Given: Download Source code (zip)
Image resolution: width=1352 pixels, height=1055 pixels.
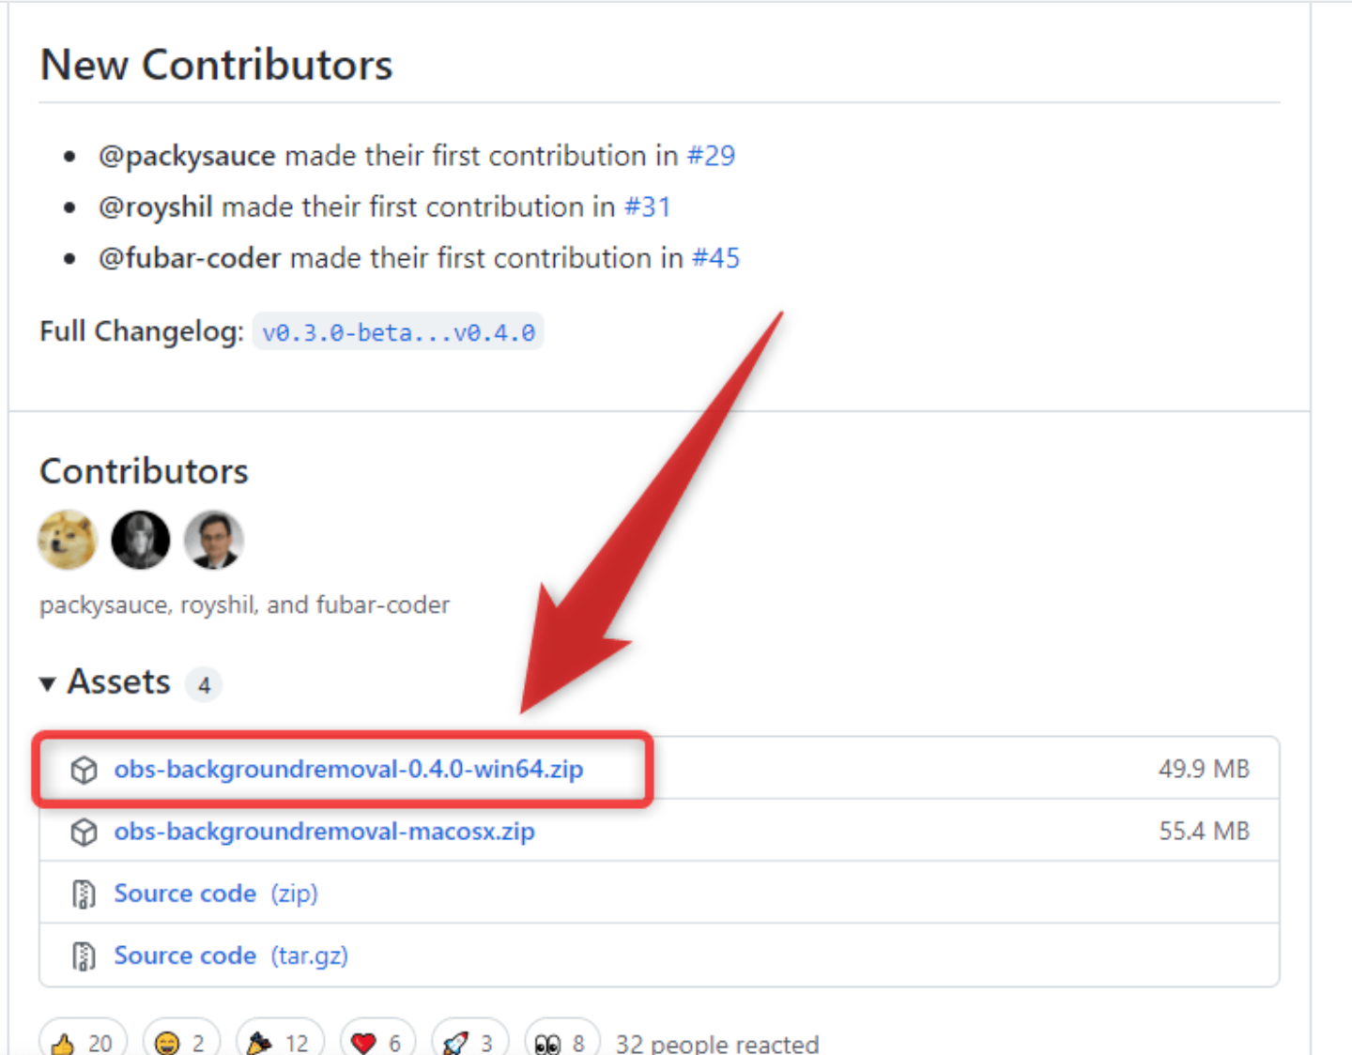Looking at the screenshot, I should coord(216,894).
